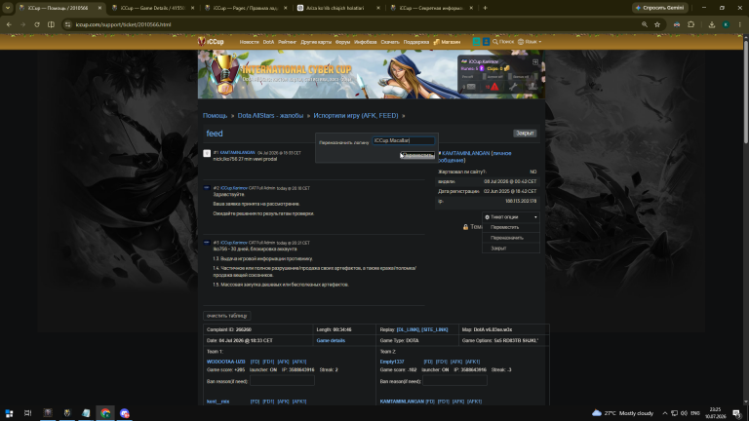Open the Новости menu item
Image resolution: width=749 pixels, height=421 pixels.
click(249, 42)
